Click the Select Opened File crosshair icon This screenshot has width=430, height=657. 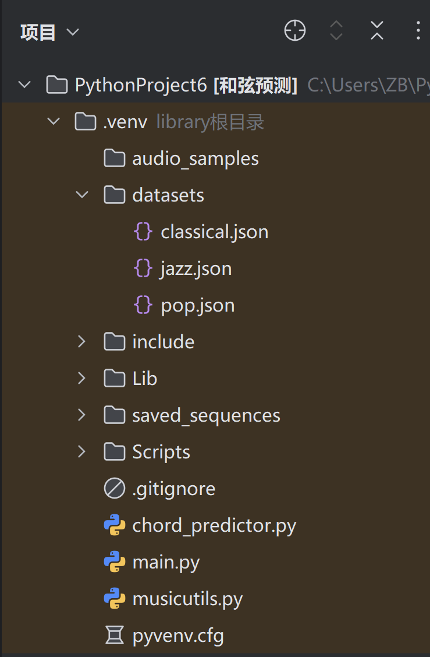[294, 31]
